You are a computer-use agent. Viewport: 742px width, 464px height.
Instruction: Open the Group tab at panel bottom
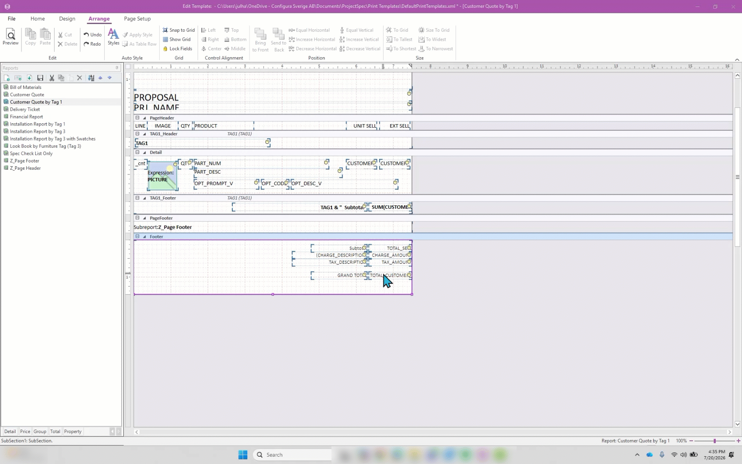click(40, 431)
